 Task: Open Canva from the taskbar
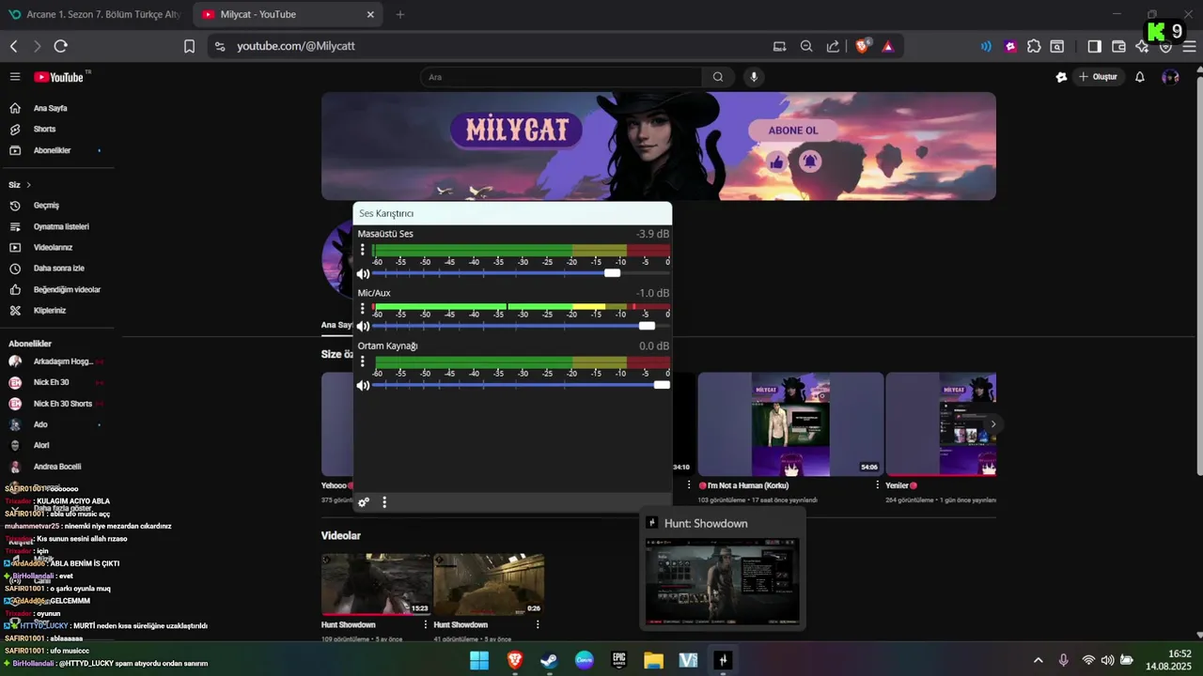point(584,660)
